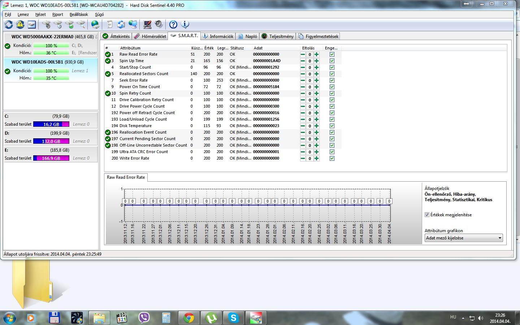This screenshot has width=520, height=325.
Task: Click the computer monitor globe toolbar icon
Action: (x=133, y=25)
